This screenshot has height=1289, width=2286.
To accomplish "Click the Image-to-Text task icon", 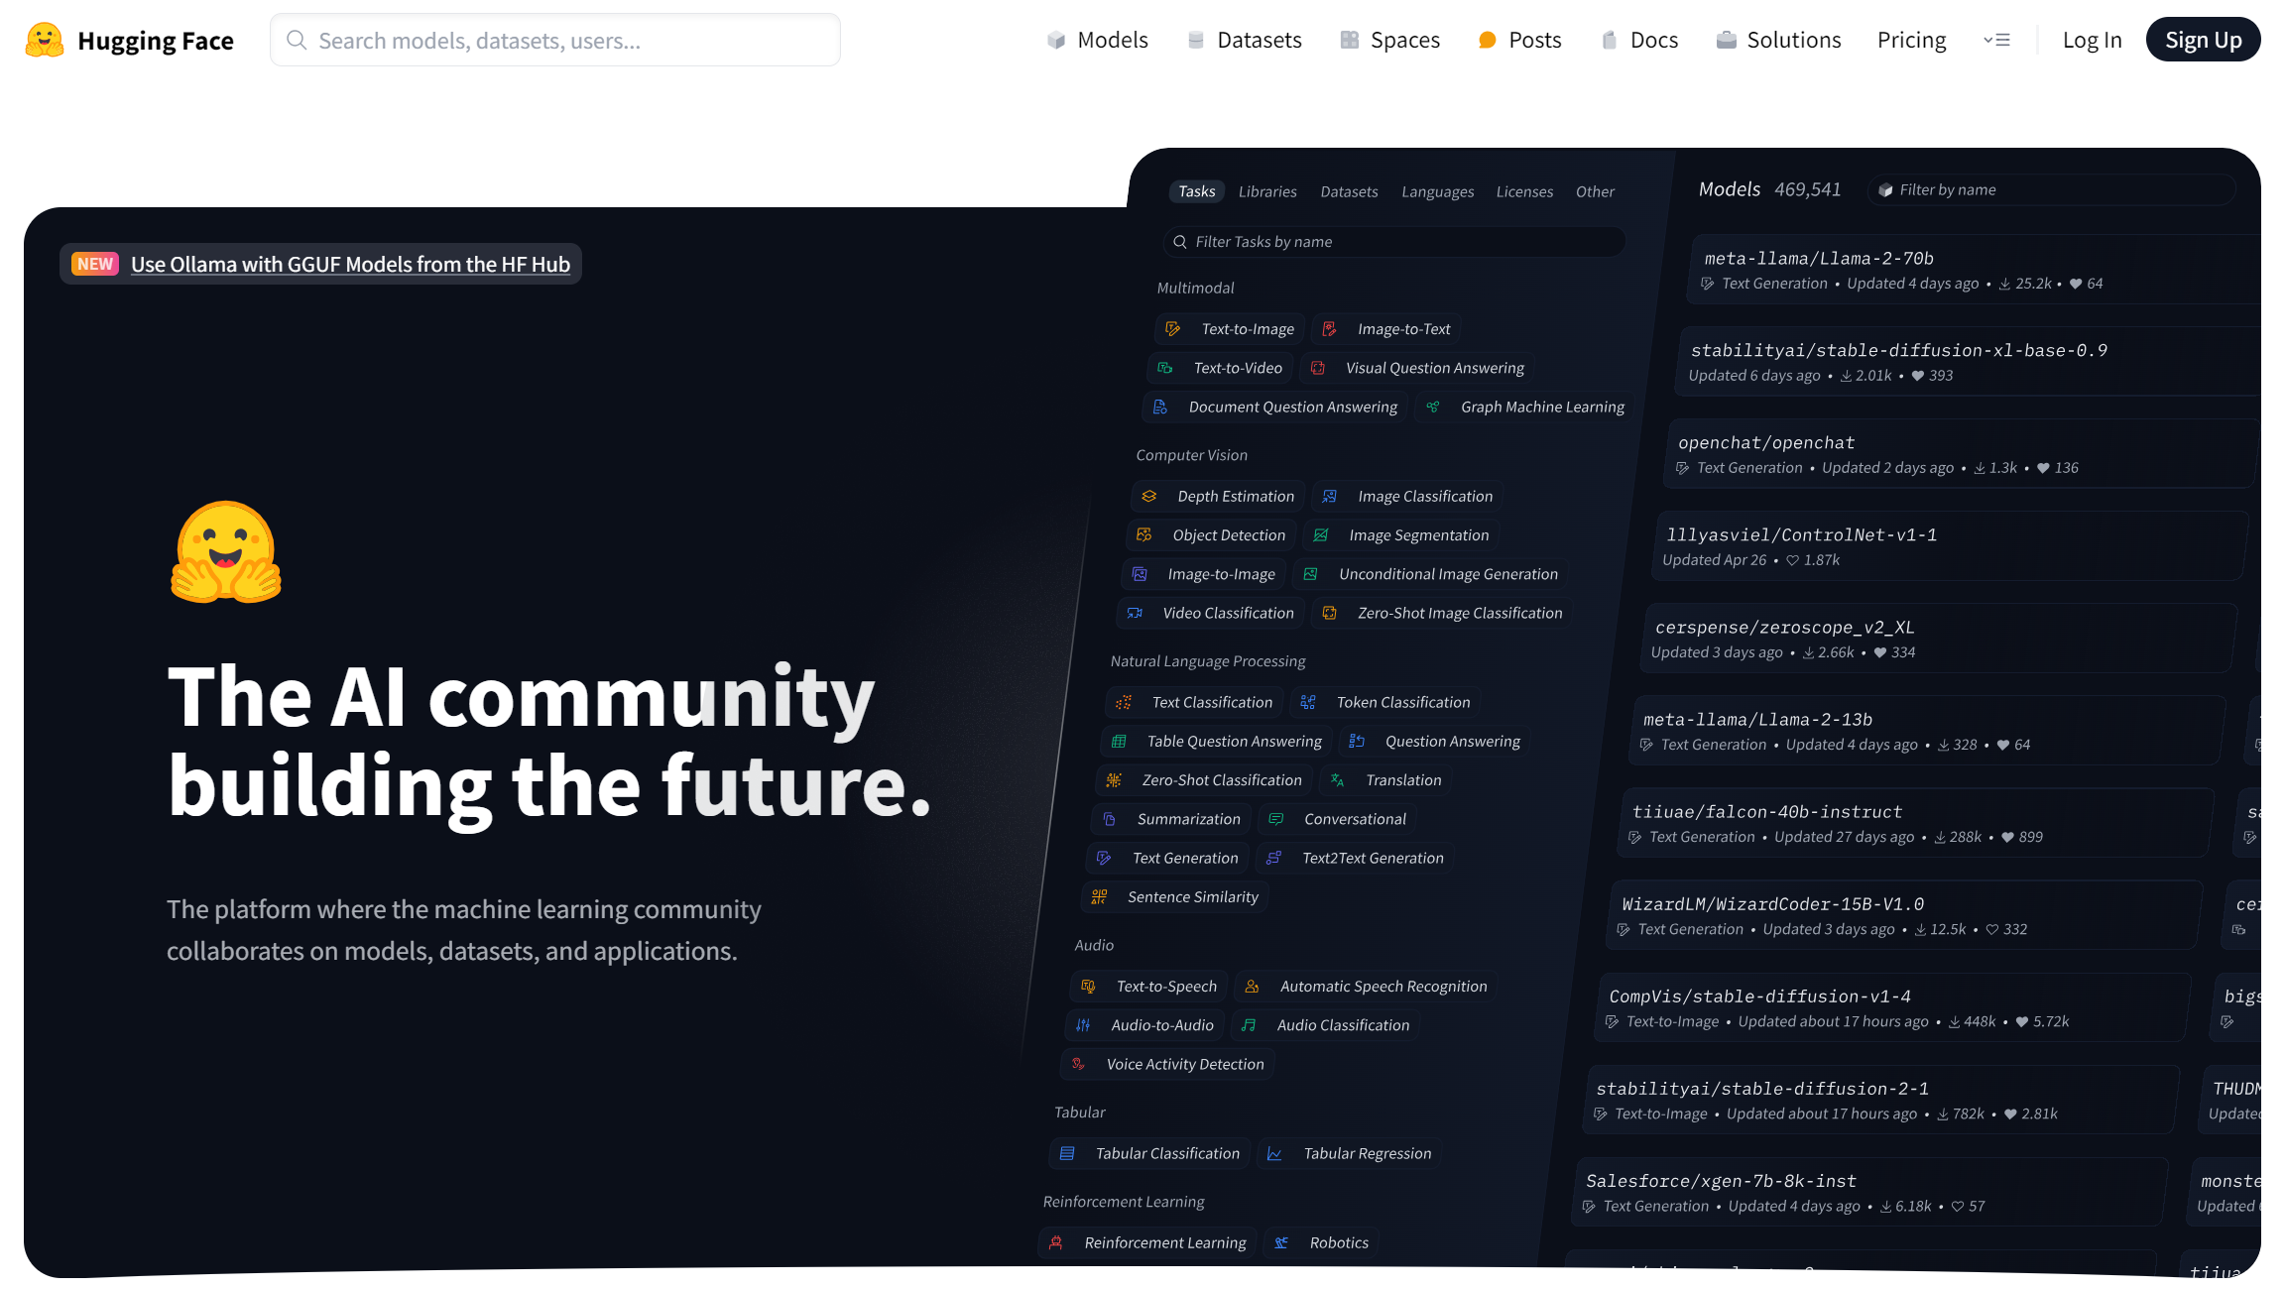I will coord(1329,328).
